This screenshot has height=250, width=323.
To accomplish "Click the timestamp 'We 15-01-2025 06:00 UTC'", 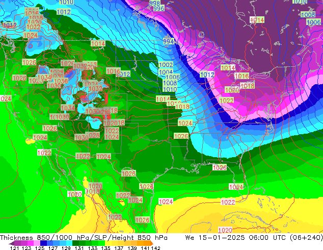I will point(235,238).
